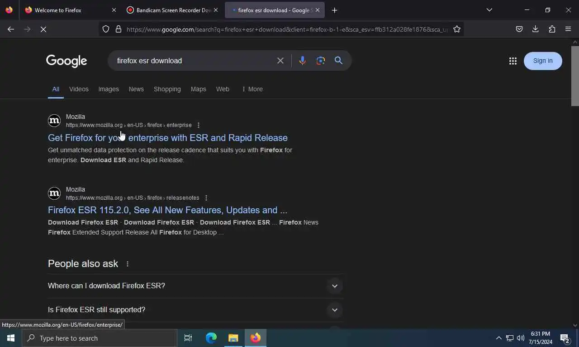This screenshot has width=579, height=347.
Task: Close the Bandicam Screen Recorder tab
Action: [216, 10]
